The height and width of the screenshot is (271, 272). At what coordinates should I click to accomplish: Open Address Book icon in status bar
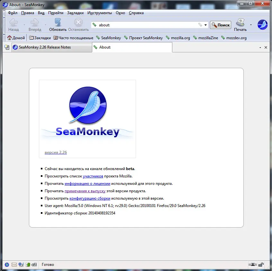click(28, 265)
